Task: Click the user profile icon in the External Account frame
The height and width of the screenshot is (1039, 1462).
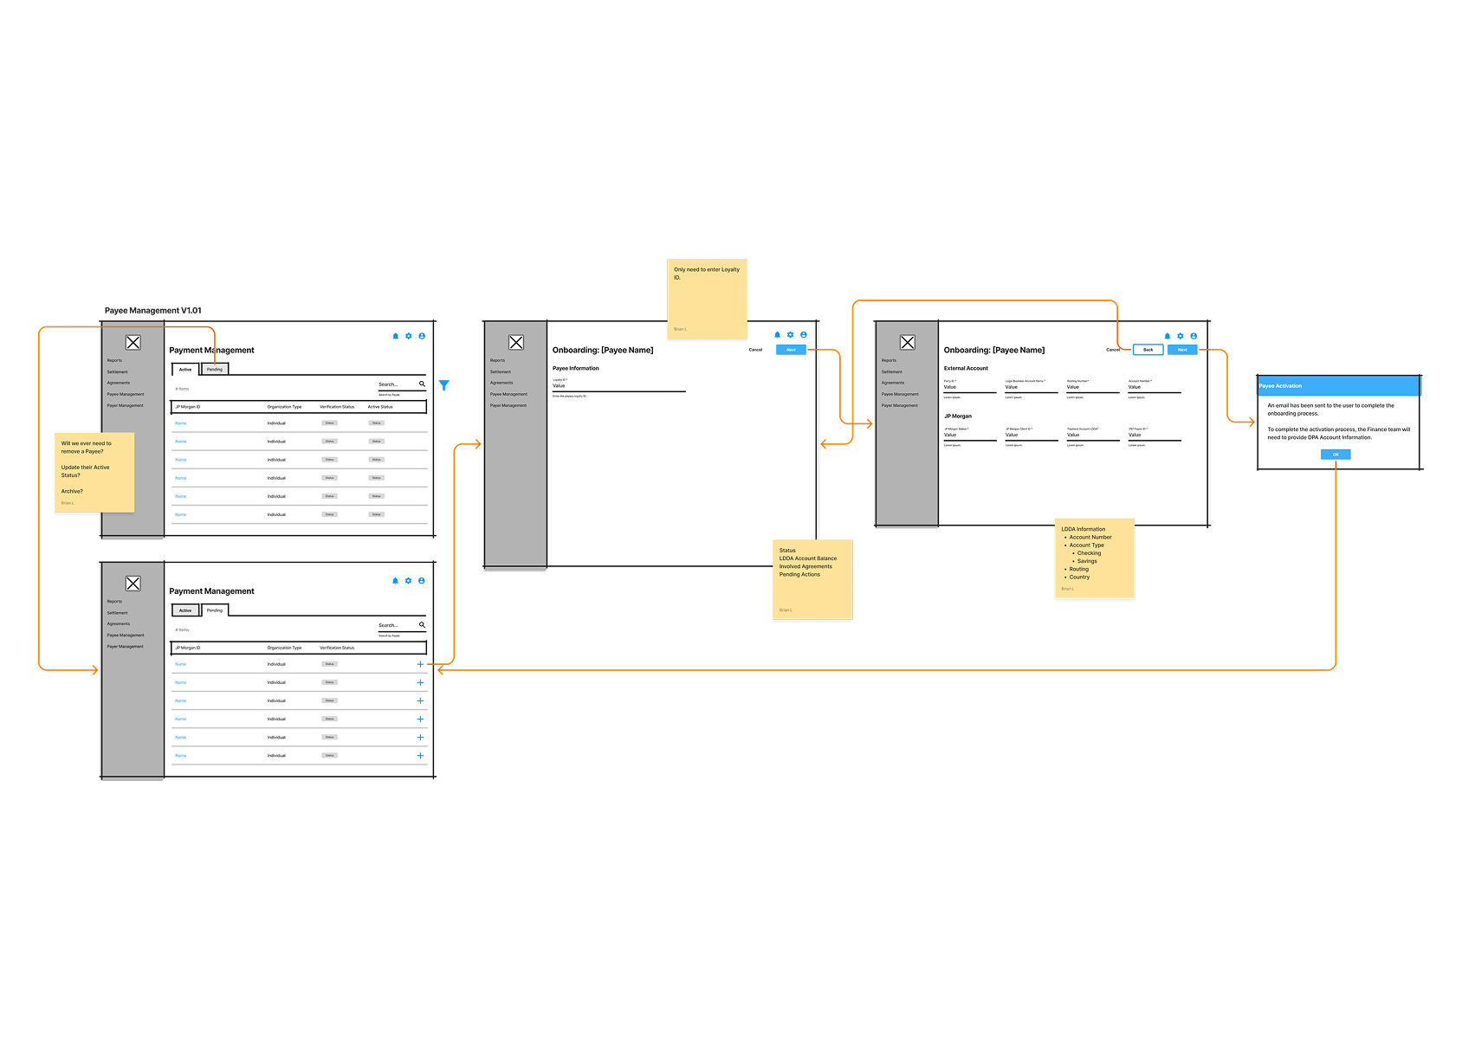Action: [1194, 336]
